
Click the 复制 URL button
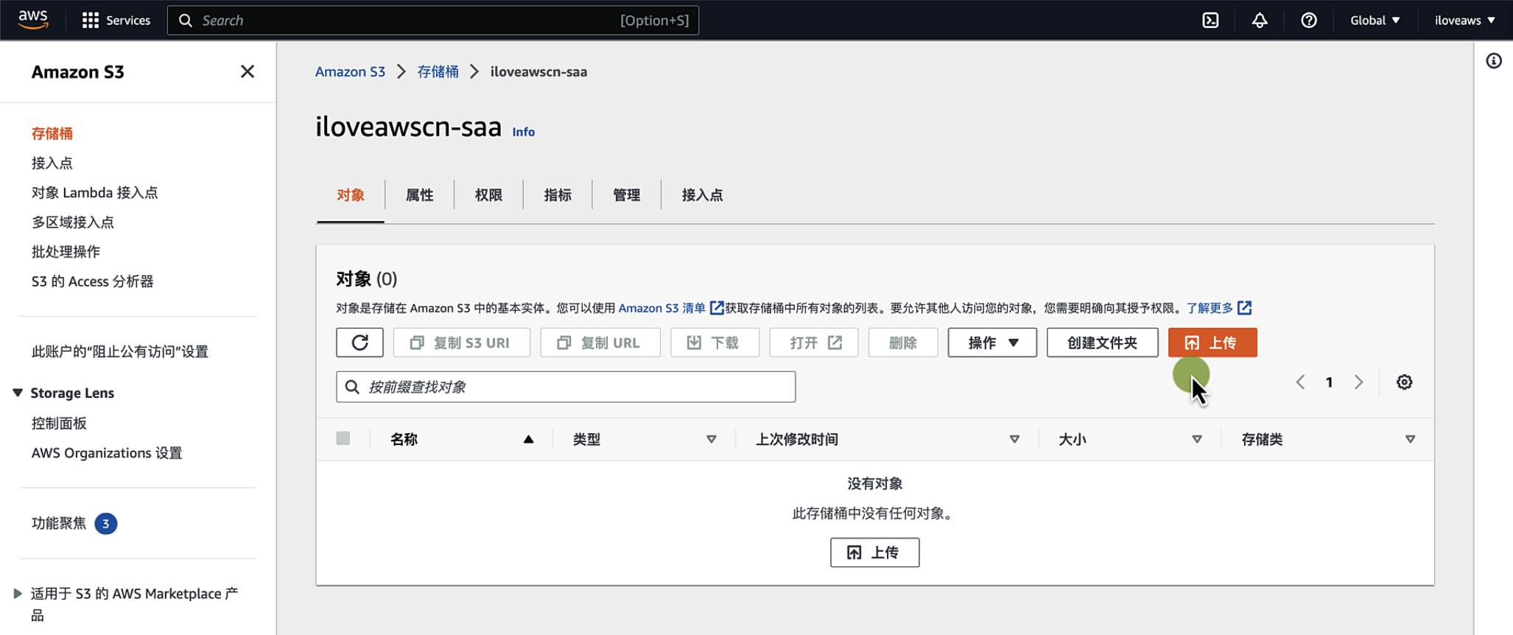click(x=600, y=343)
